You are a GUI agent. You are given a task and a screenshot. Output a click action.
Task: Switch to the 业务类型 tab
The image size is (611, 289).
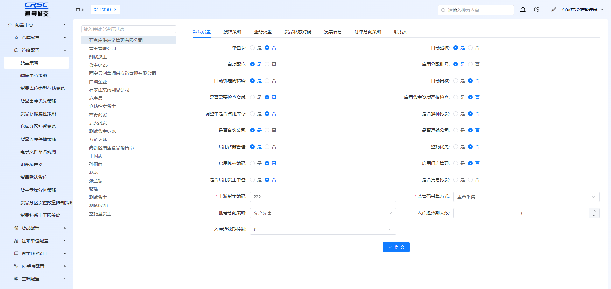click(263, 32)
